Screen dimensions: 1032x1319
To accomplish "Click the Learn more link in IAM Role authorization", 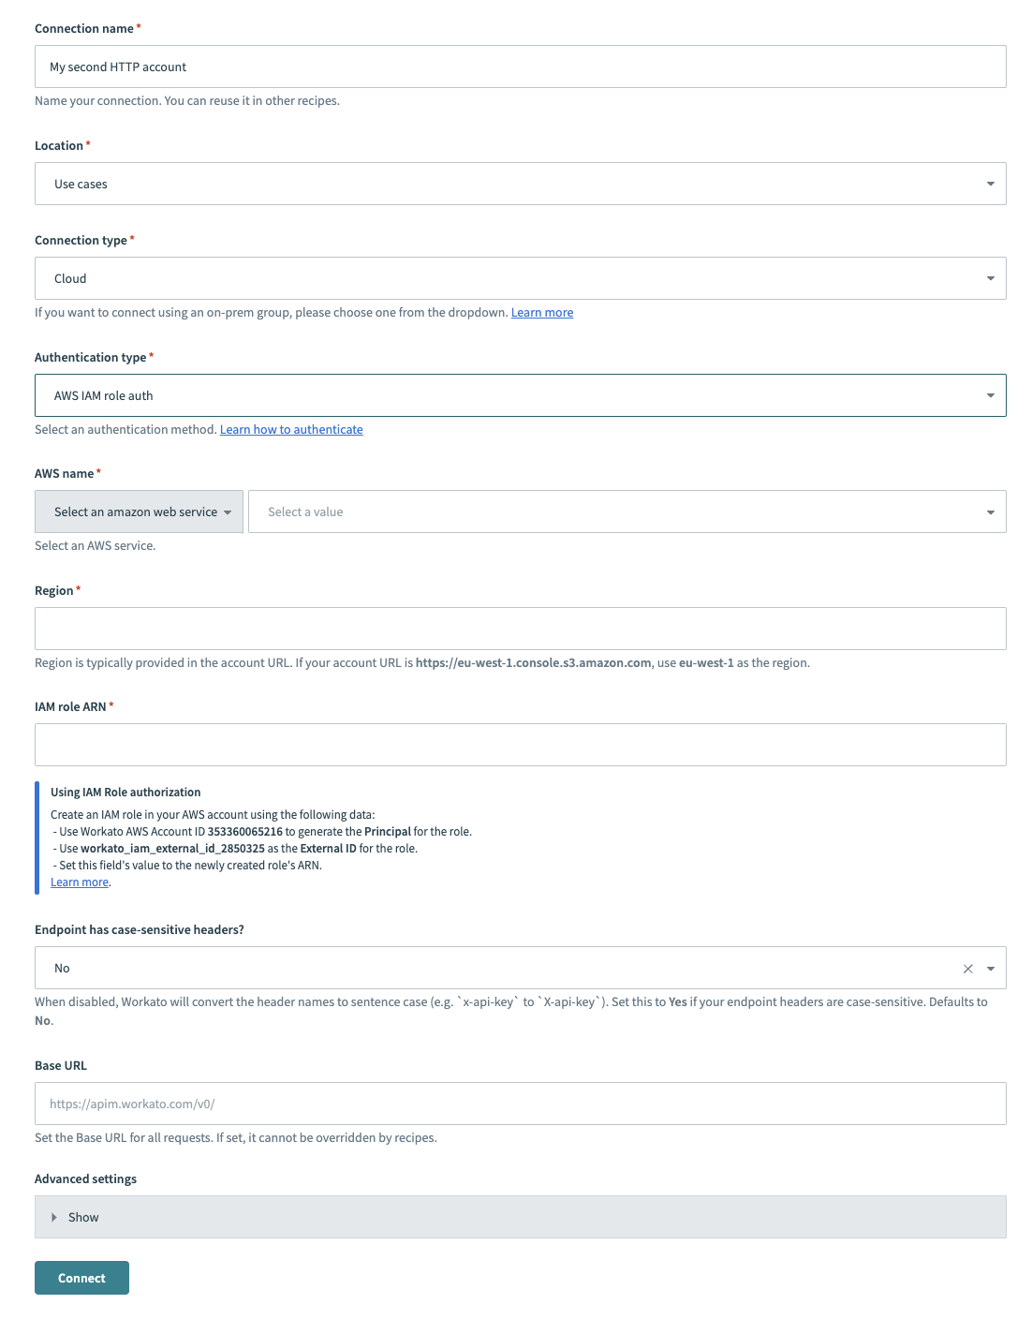I will (79, 882).
